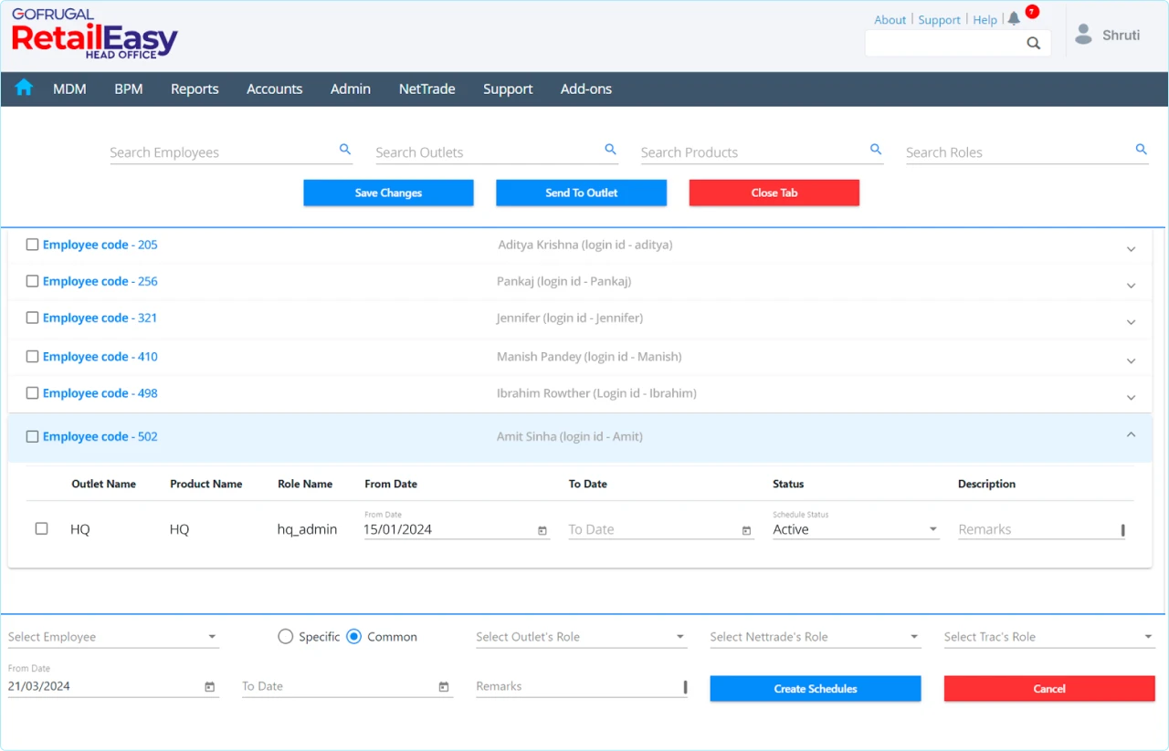Image resolution: width=1169 pixels, height=751 pixels.
Task: Check the checkbox for Employee code 205
Action: (x=32, y=244)
